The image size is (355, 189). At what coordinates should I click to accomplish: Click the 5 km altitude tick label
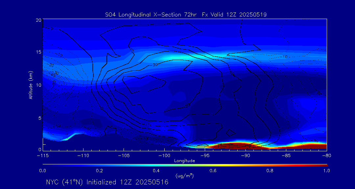click(x=39, y=118)
